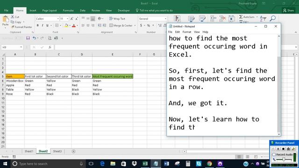This screenshot has width=299, height=168.
Task: Click Wrap Text button
Action: coord(117,19)
